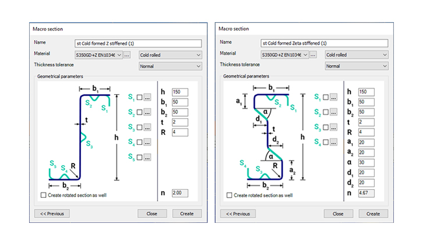Open S4 stiffener settings in Zeta stiffened dialog

click(x=333, y=143)
